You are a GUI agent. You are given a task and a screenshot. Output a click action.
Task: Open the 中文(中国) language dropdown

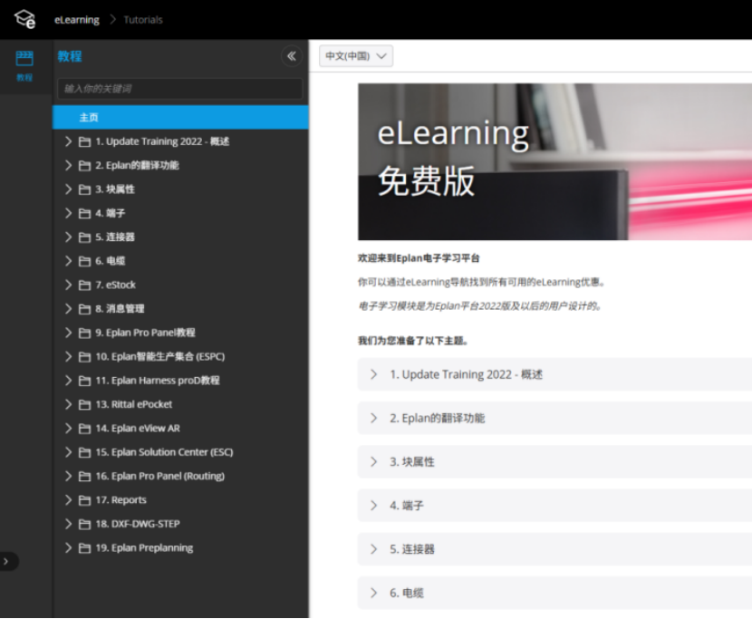pos(356,56)
